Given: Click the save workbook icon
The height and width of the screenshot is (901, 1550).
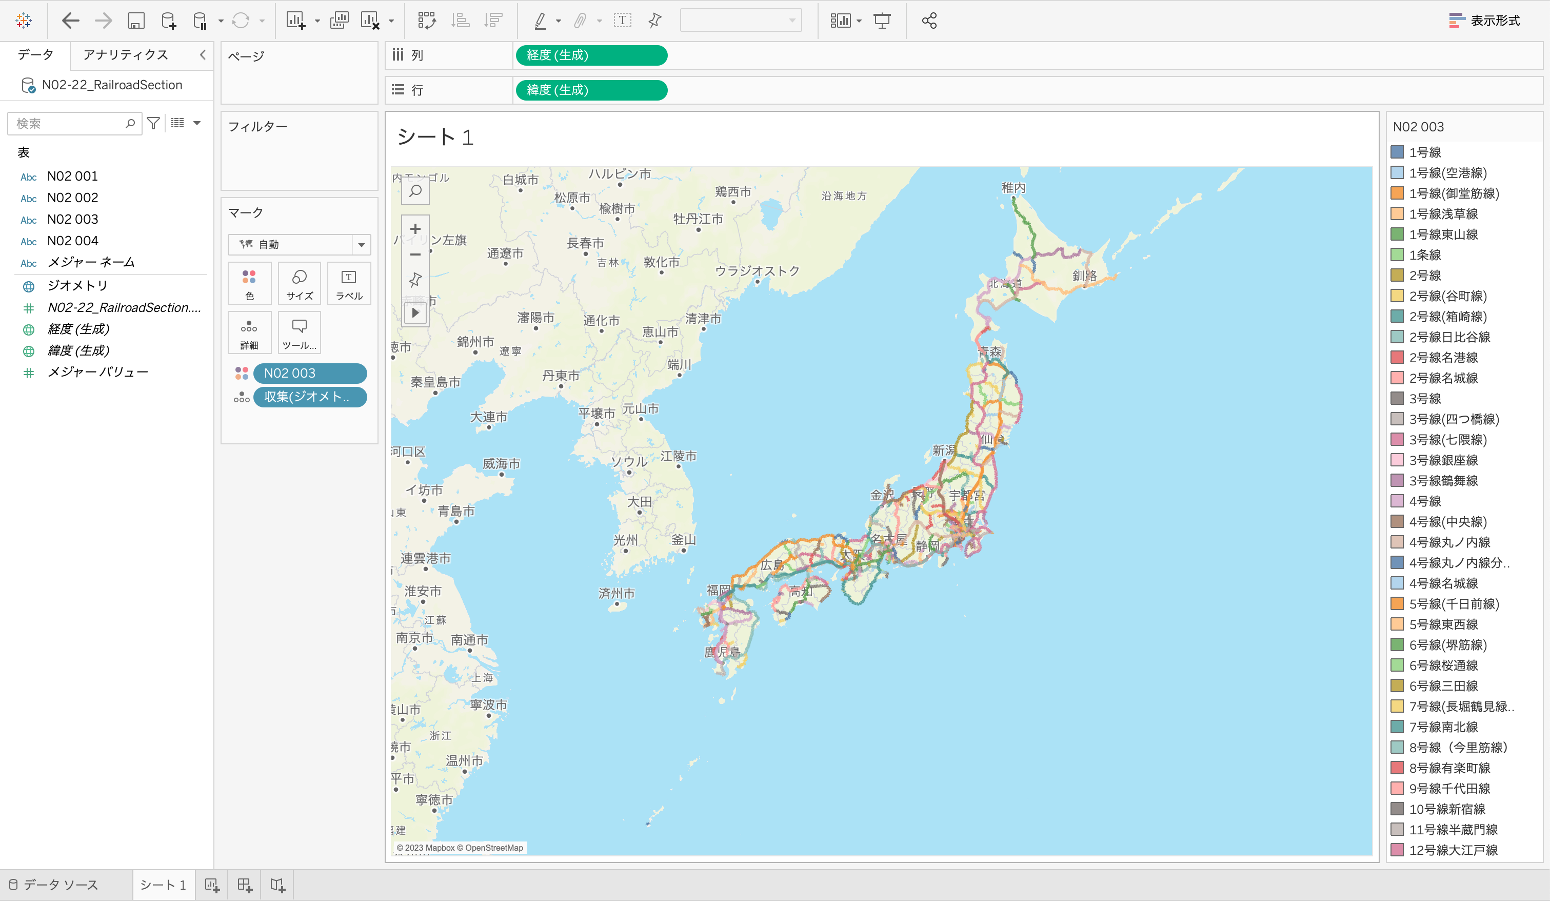Looking at the screenshot, I should [136, 21].
